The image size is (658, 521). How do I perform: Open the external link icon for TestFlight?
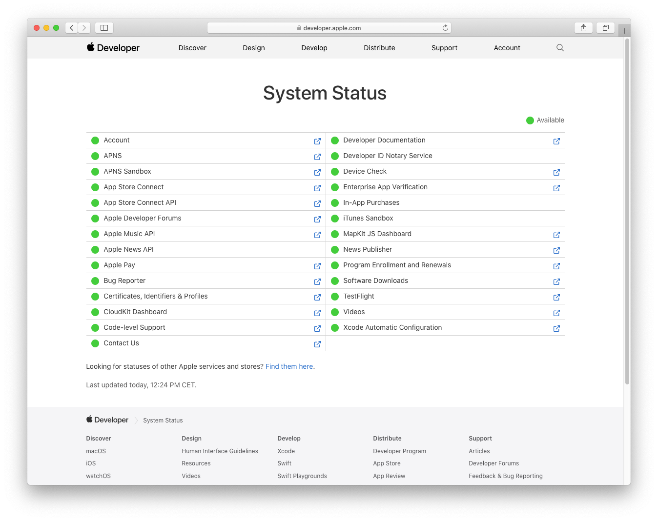pos(556,297)
